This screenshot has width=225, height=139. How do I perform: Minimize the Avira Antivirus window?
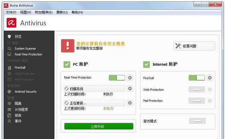click(x=197, y=5)
